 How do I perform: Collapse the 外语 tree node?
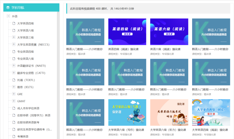coord(8,16)
